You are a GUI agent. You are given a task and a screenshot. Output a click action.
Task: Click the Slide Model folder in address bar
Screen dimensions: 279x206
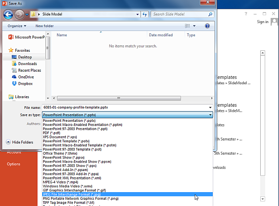click(52, 14)
